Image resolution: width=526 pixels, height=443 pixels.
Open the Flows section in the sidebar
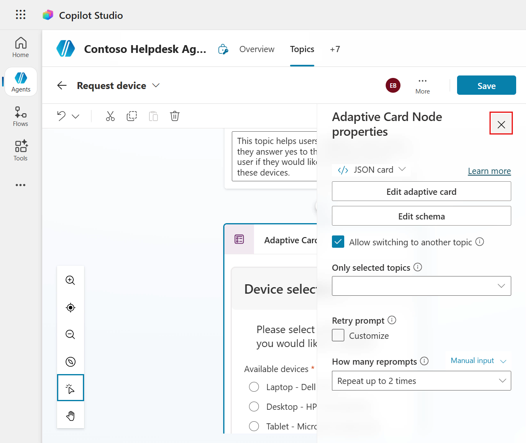point(20,116)
